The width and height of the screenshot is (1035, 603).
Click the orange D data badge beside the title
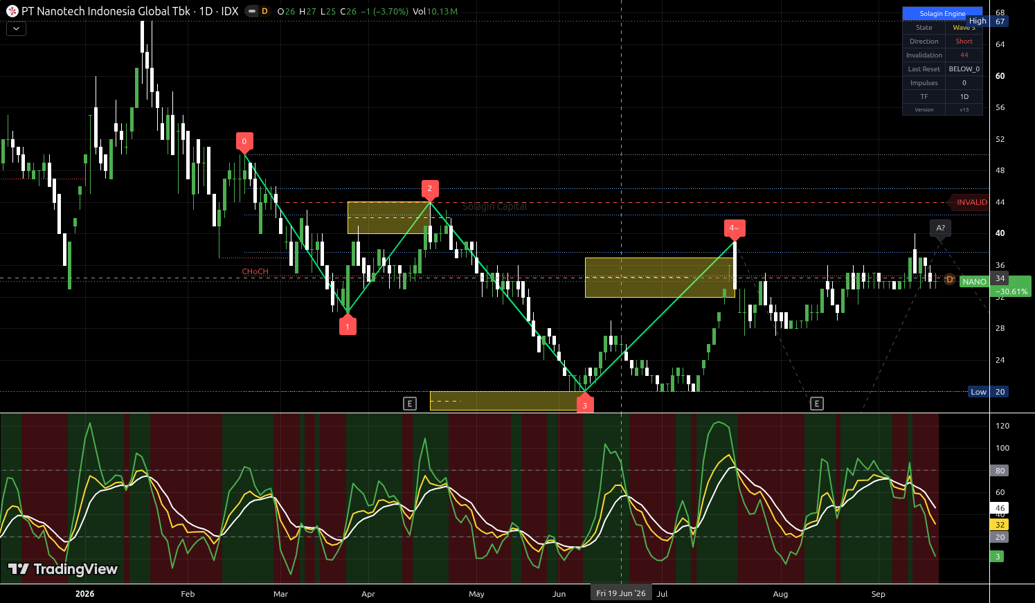(x=264, y=11)
